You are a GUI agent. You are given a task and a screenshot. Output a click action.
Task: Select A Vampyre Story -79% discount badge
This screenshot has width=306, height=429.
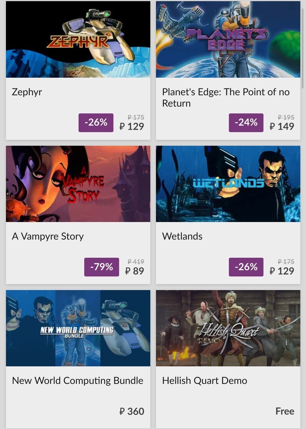click(x=102, y=267)
